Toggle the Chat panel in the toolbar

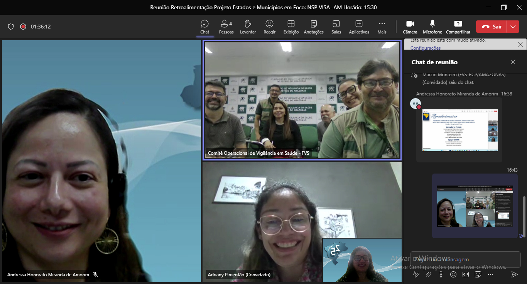(204, 27)
